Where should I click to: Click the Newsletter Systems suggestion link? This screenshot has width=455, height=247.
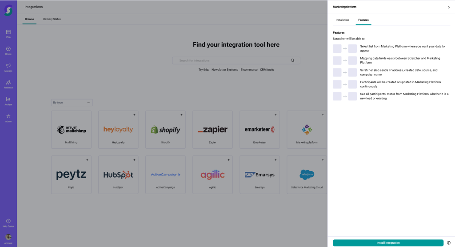[x=225, y=70]
